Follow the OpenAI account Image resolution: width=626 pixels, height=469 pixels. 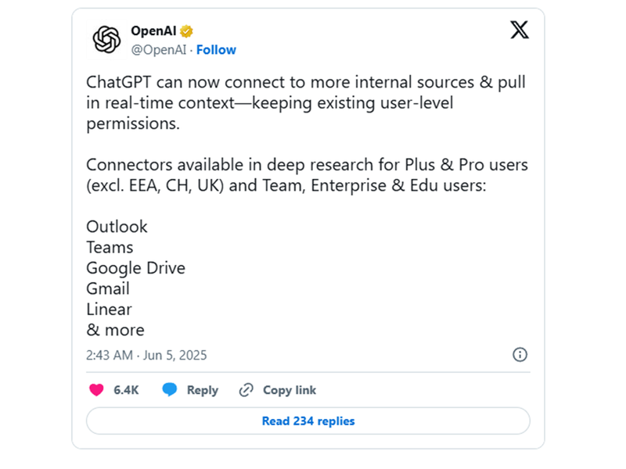click(216, 50)
